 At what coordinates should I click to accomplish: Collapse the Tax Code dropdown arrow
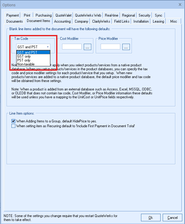[48, 47]
